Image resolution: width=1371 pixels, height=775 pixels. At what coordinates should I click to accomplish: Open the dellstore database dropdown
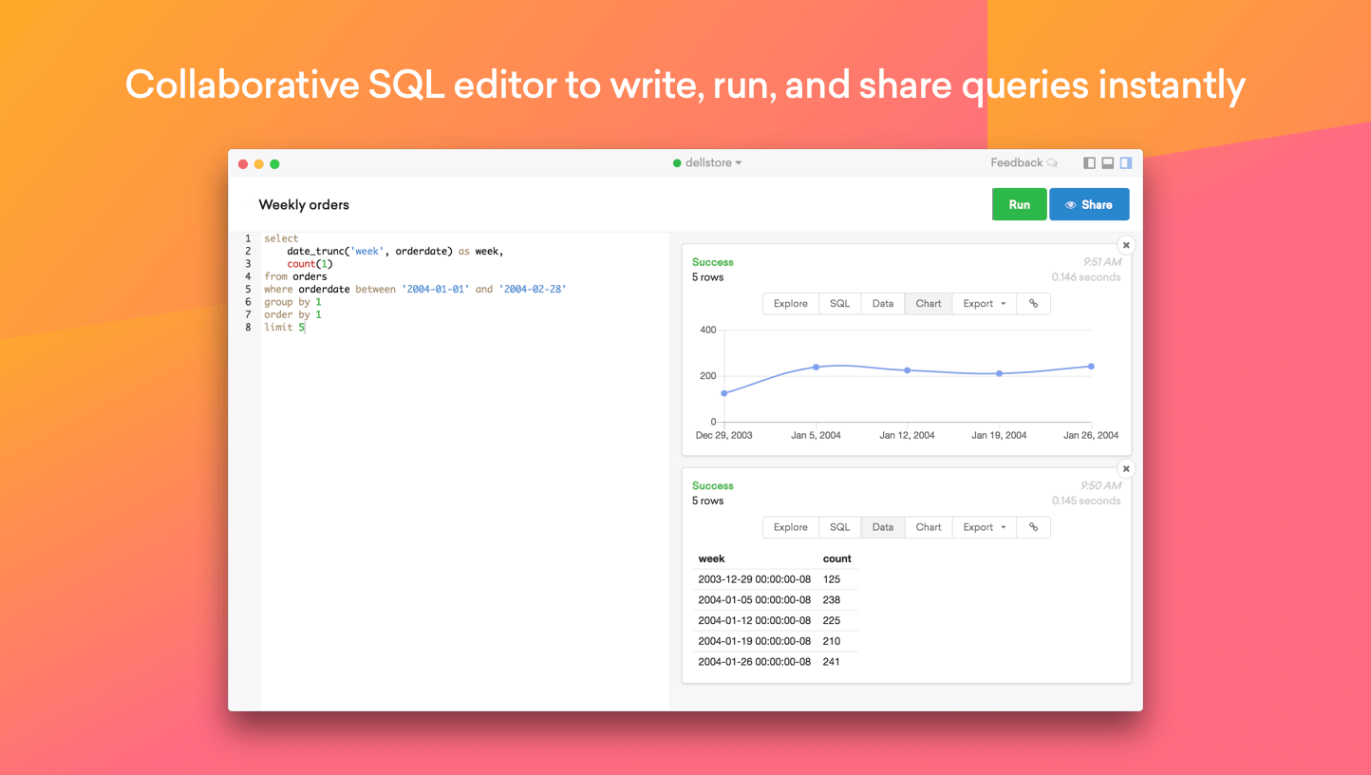707,163
